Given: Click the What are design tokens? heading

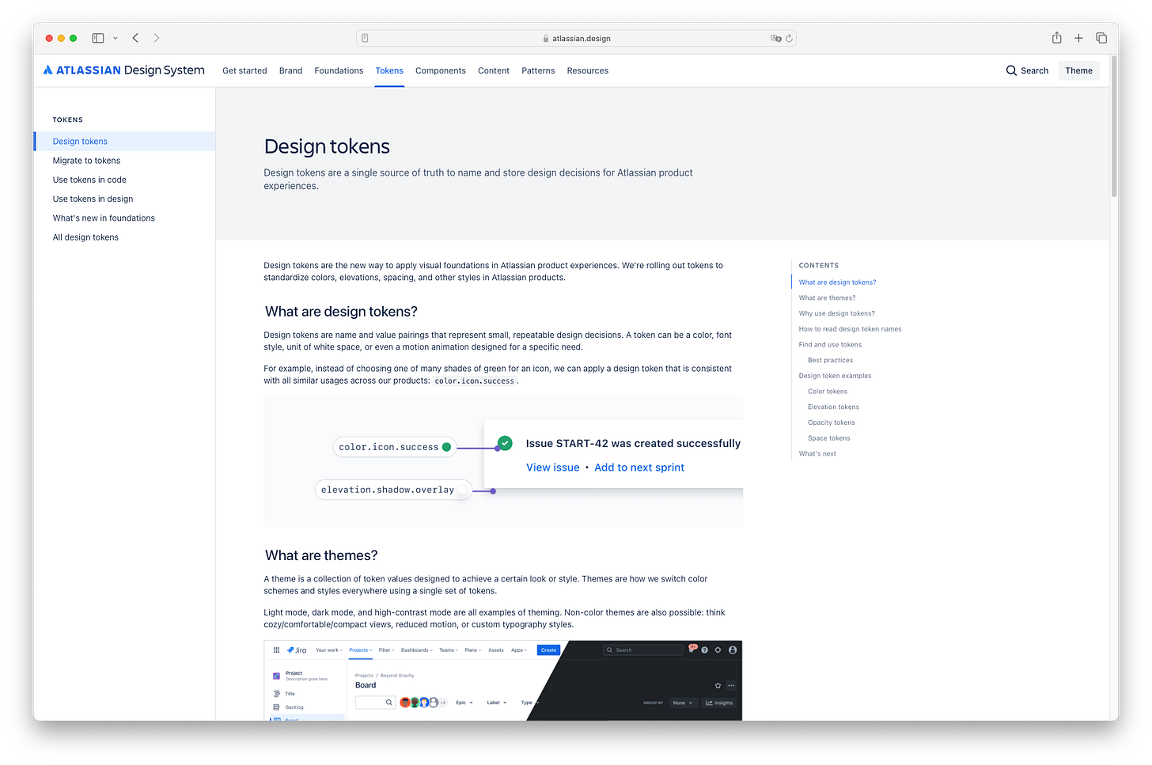Looking at the screenshot, I should click(341, 312).
